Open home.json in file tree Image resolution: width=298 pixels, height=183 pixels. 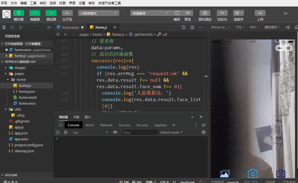tap(27, 91)
